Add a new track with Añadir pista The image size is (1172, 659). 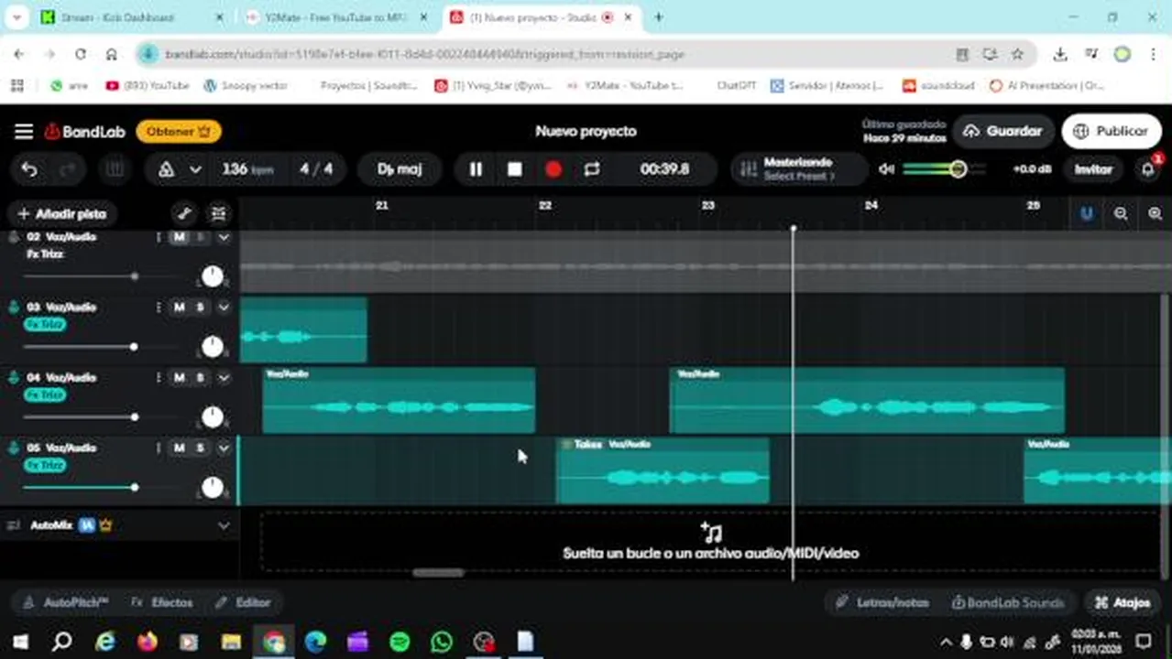pos(62,214)
